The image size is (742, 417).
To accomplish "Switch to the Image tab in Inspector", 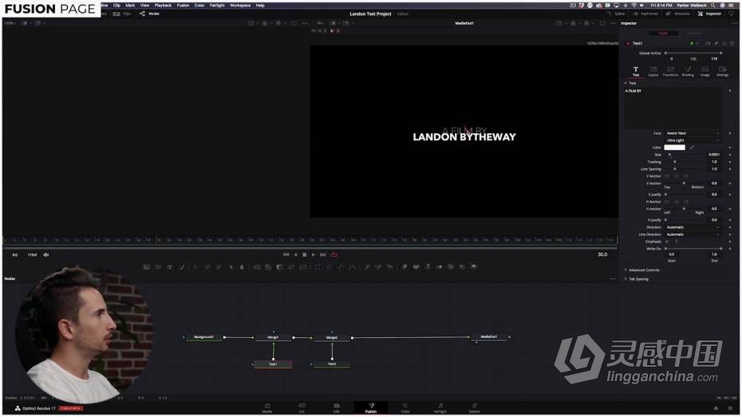I will 705,72.
